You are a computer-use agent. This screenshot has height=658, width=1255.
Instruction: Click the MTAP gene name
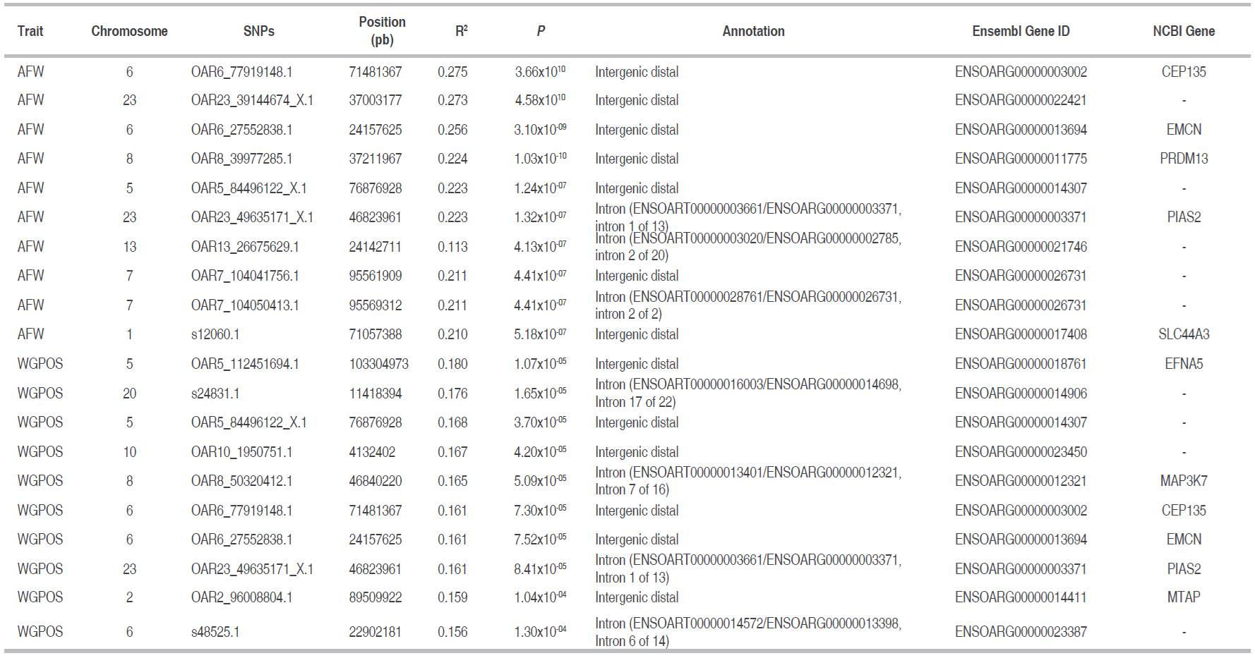click(1183, 597)
